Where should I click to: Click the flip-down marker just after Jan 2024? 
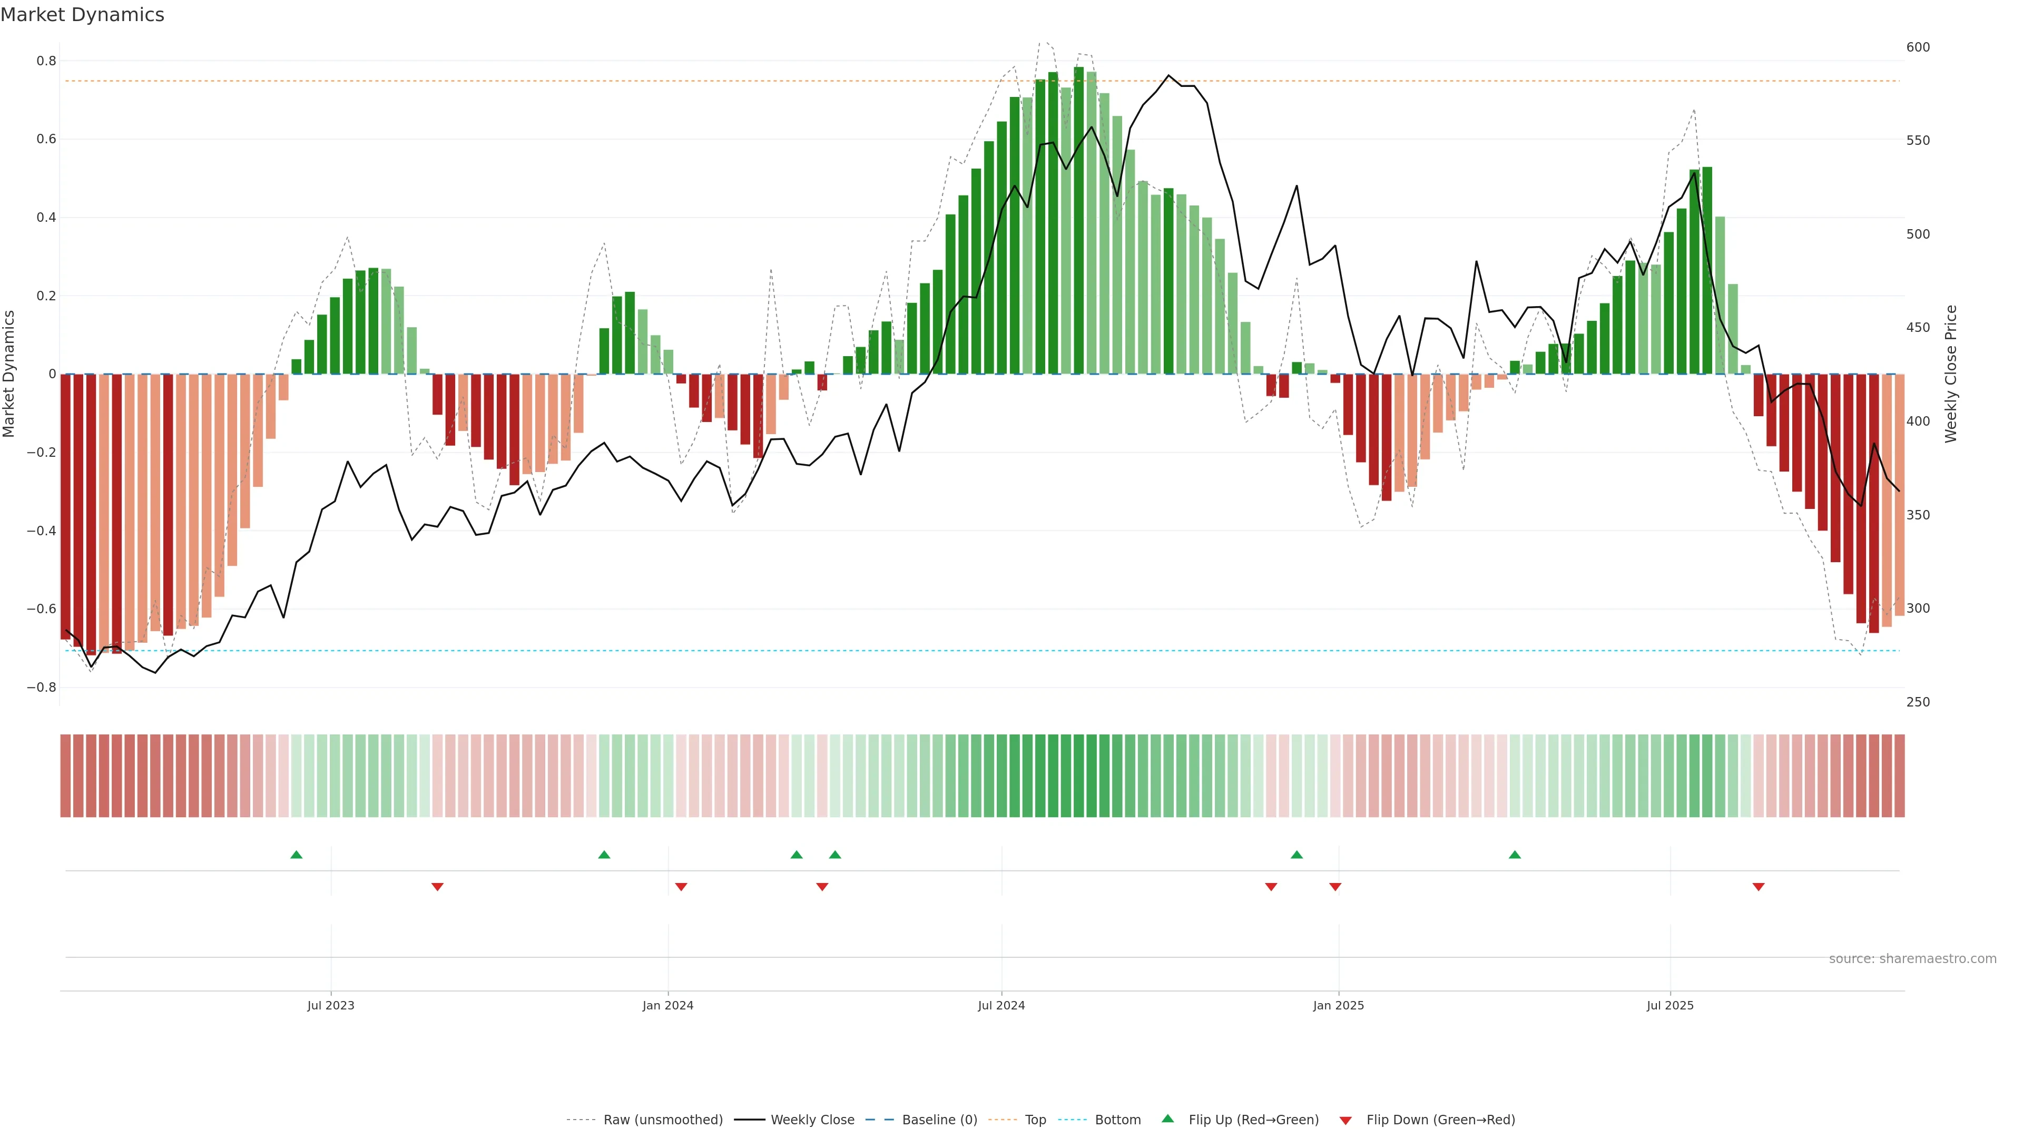click(x=681, y=887)
